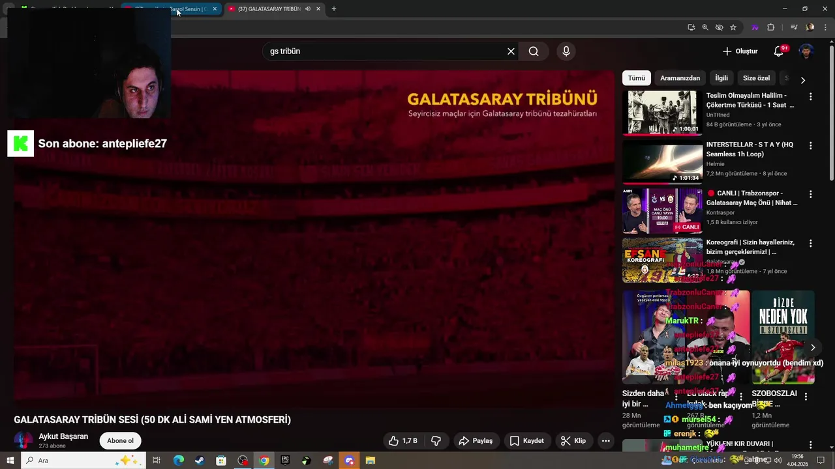Close the 'Sensin' browser tab
835x469 pixels.
point(215,9)
